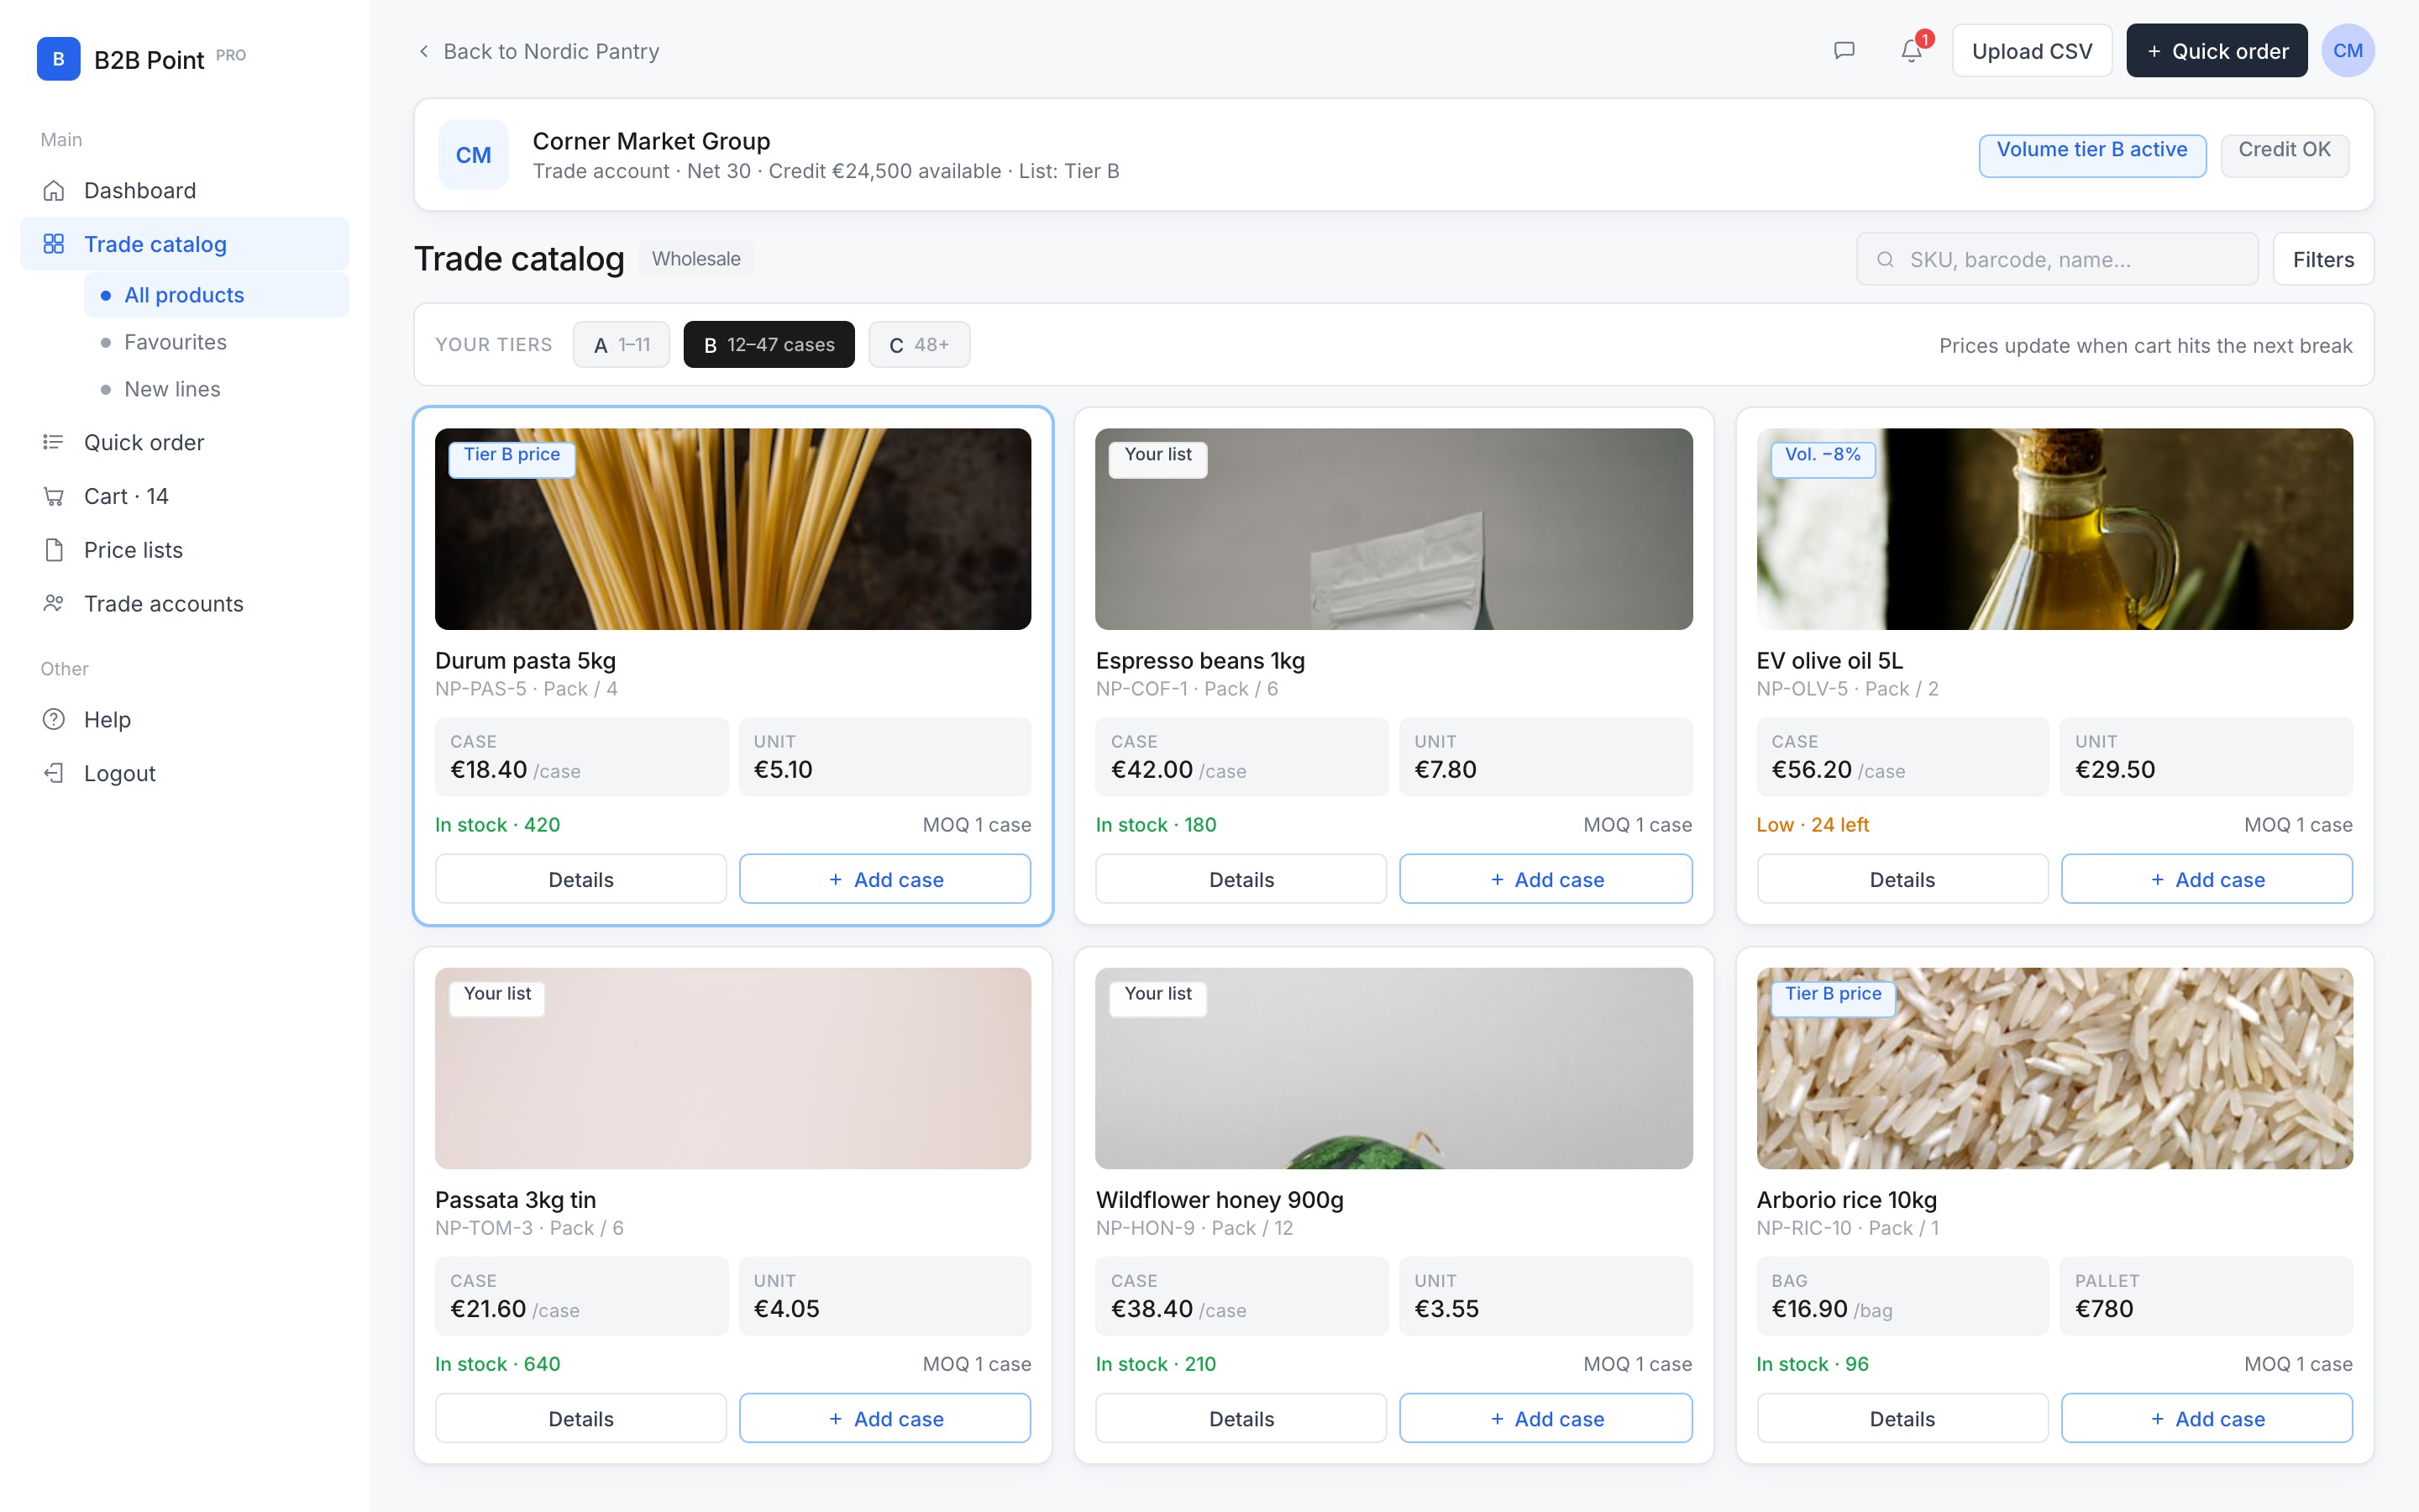Click the EV olive oil product image
2419x1512 pixels.
[x=2054, y=529]
